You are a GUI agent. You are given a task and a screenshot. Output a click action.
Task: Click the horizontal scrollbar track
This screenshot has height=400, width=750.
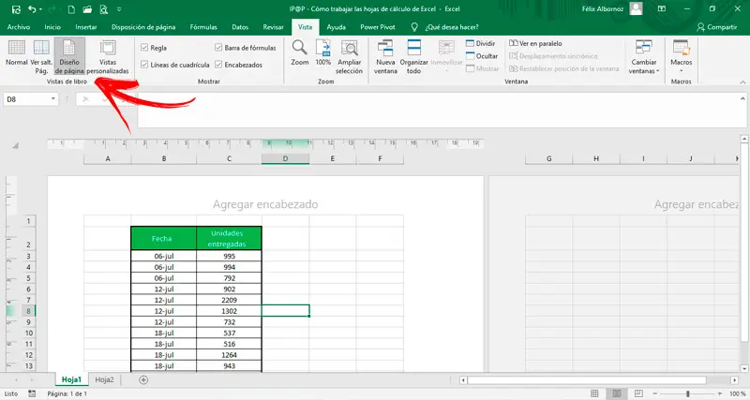point(598,380)
